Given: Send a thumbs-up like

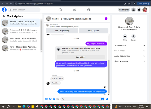Looking at the screenshot, I should [x=107, y=99].
